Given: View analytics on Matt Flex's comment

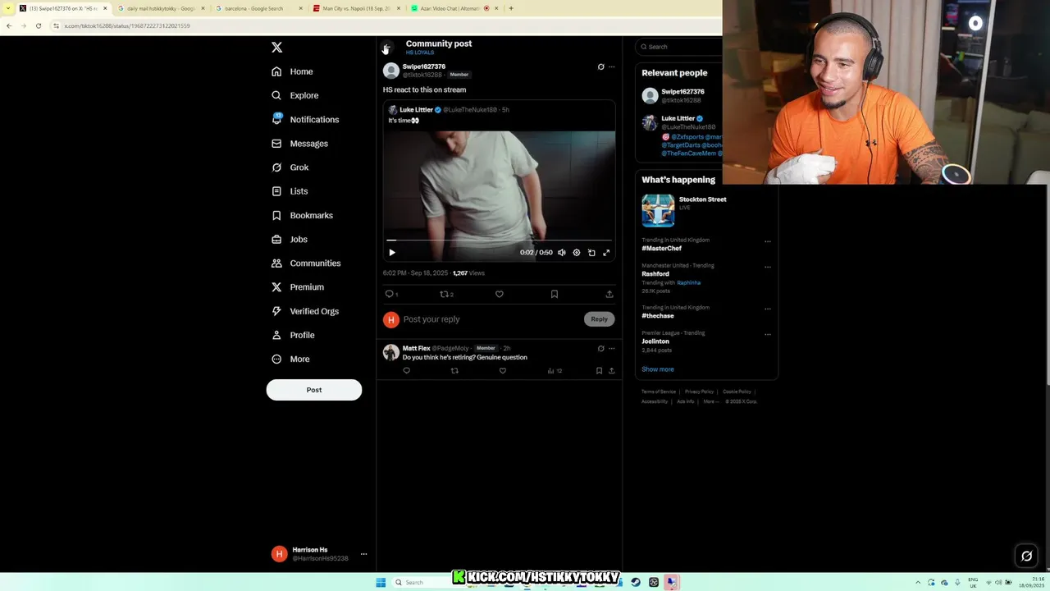Looking at the screenshot, I should tap(555, 371).
